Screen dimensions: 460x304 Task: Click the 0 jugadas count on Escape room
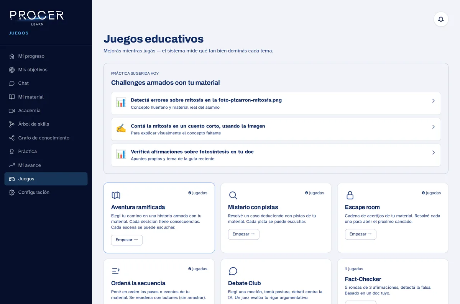click(432, 193)
